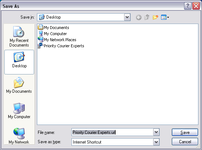Open the Views menu icon
This screenshot has height=150, width=202.
pos(165,17)
